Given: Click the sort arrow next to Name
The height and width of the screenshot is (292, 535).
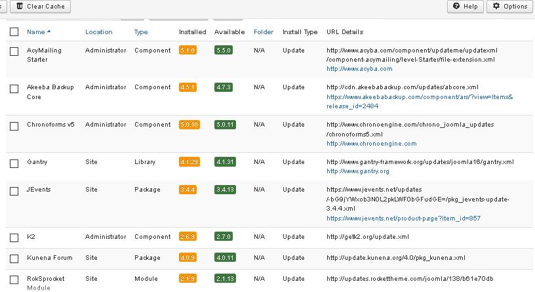Looking at the screenshot, I should coord(49,31).
